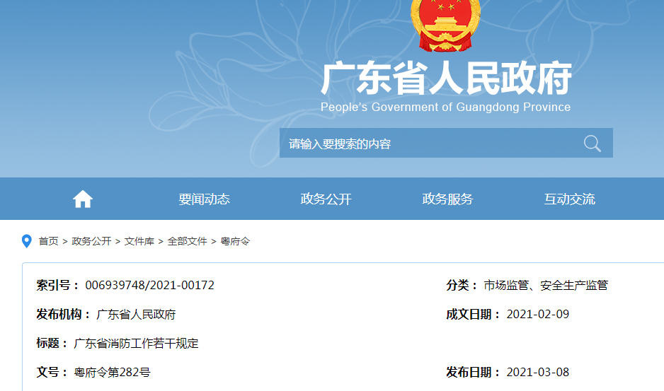Click the 首页 breadcrumb link
Image resolution: width=664 pixels, height=391 pixels.
pyautogui.click(x=48, y=241)
